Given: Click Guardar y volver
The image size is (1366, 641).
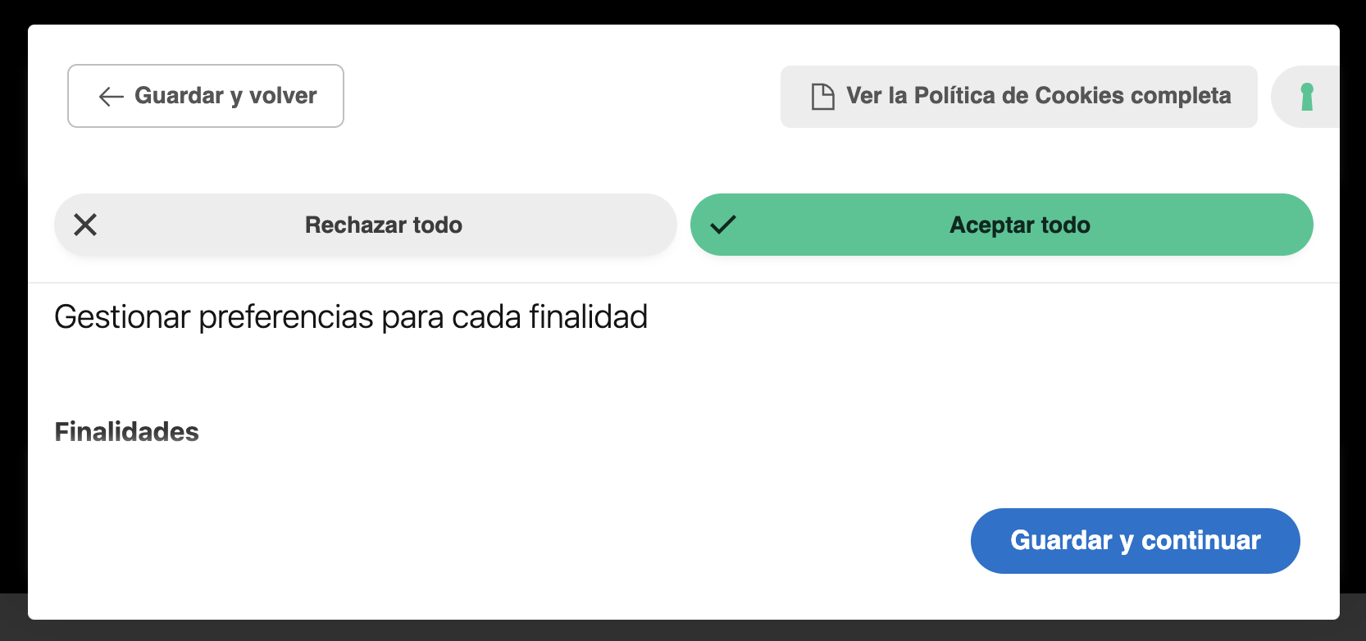Looking at the screenshot, I should (205, 96).
